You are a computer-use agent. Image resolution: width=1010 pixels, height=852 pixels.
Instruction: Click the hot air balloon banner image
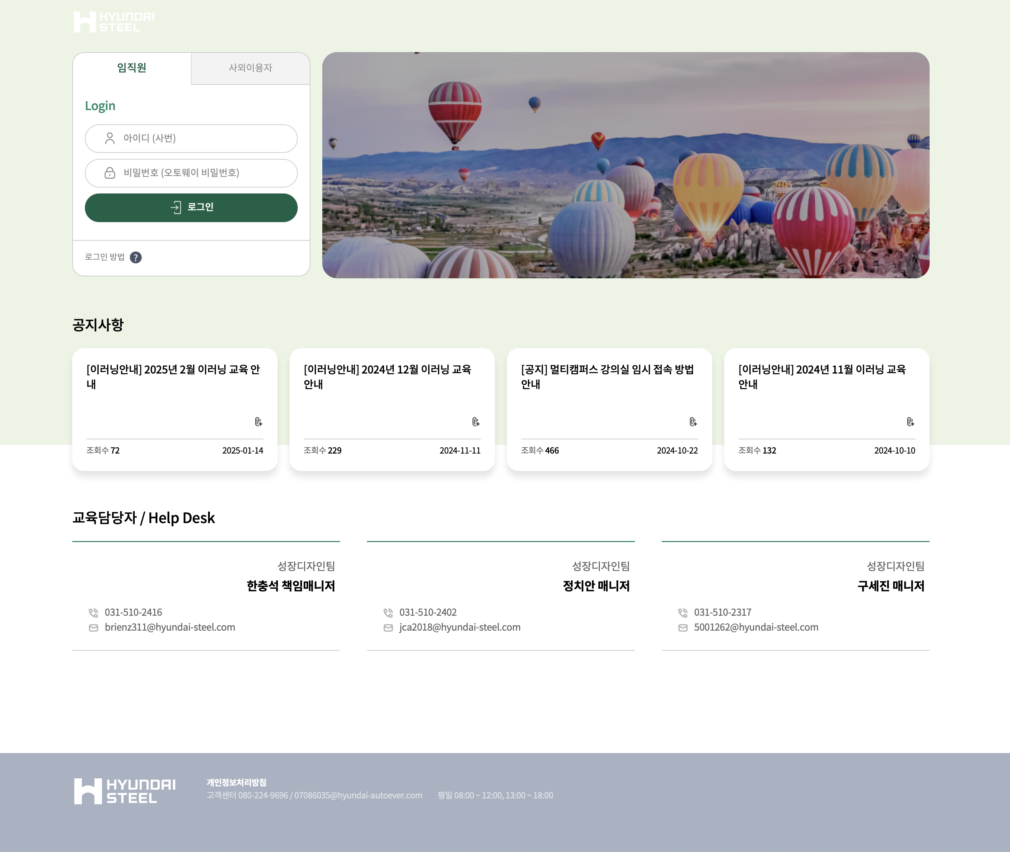(626, 165)
